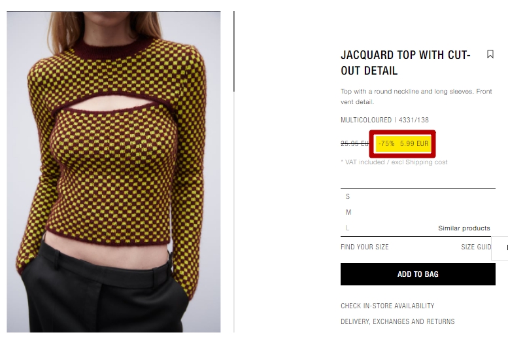
Task: Click the reference number 4331/138
Action: point(414,120)
